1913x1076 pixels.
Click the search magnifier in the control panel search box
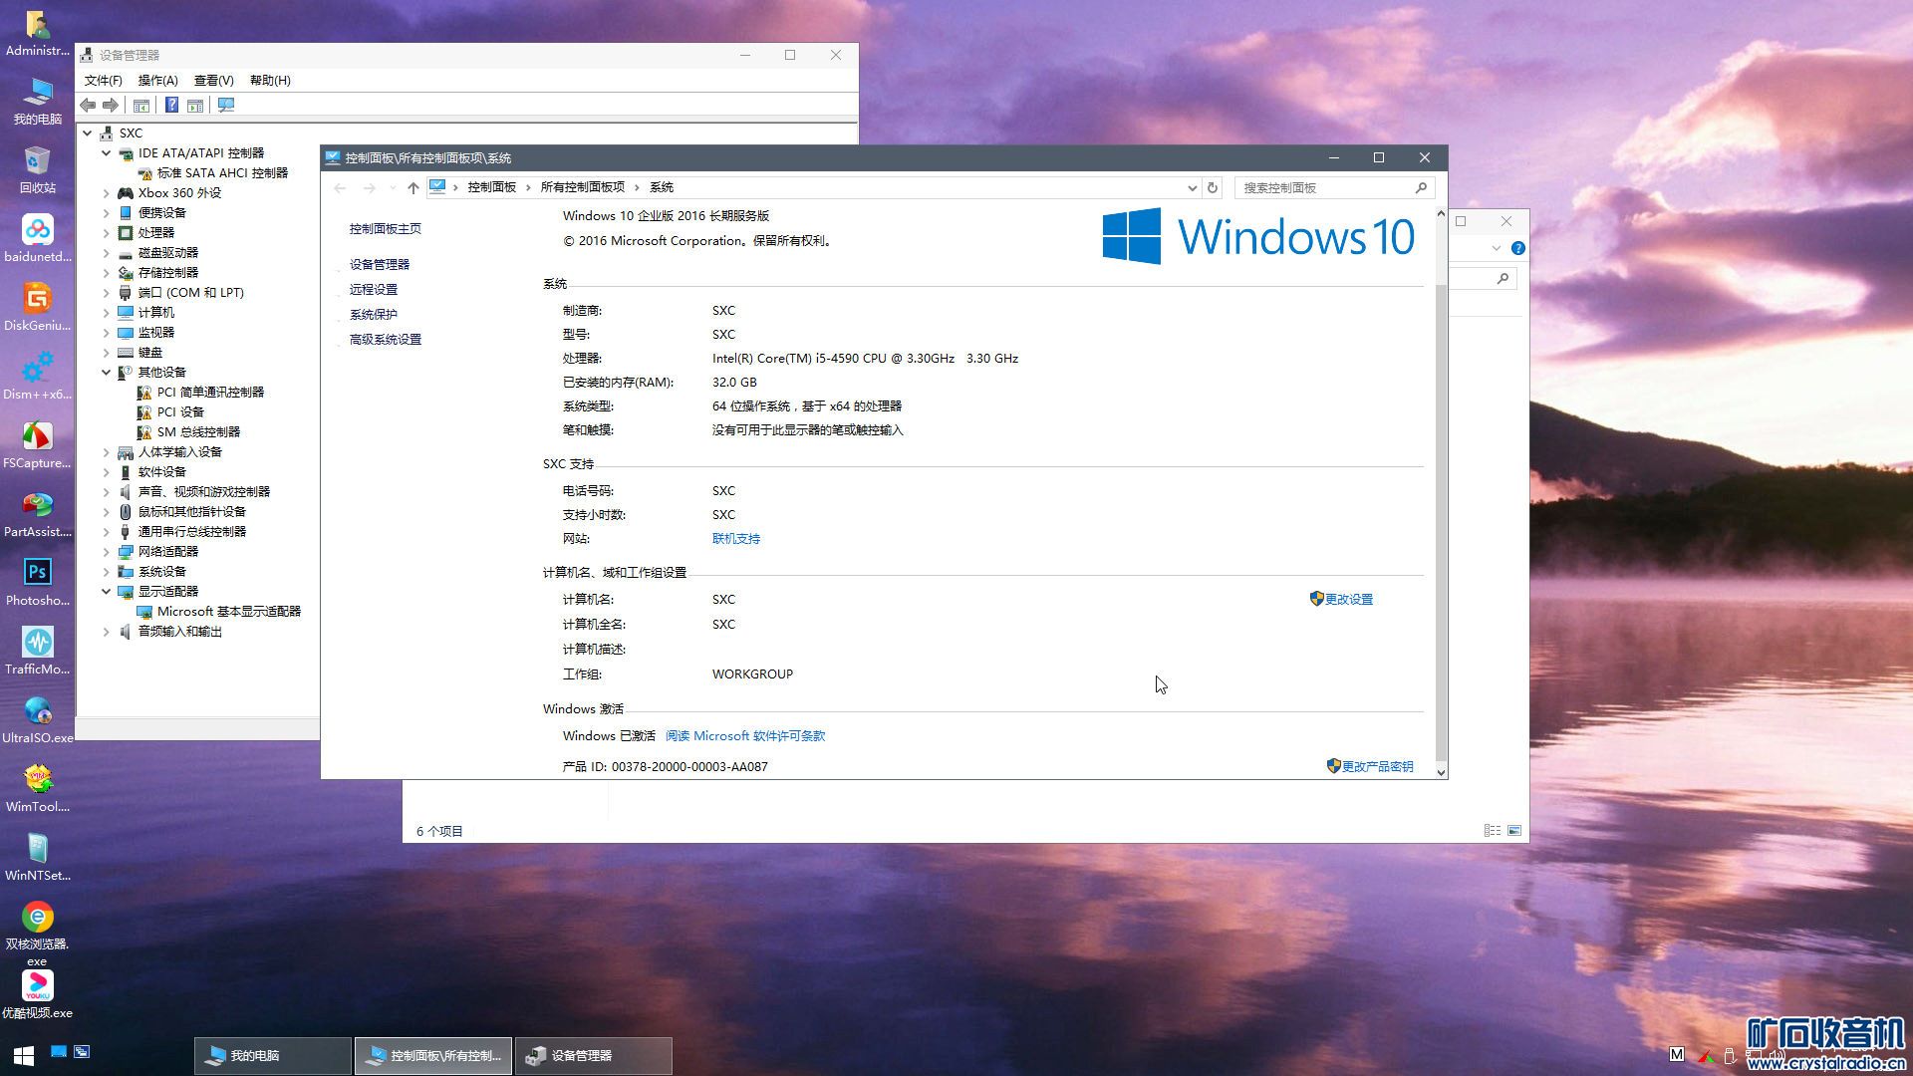pyautogui.click(x=1421, y=187)
